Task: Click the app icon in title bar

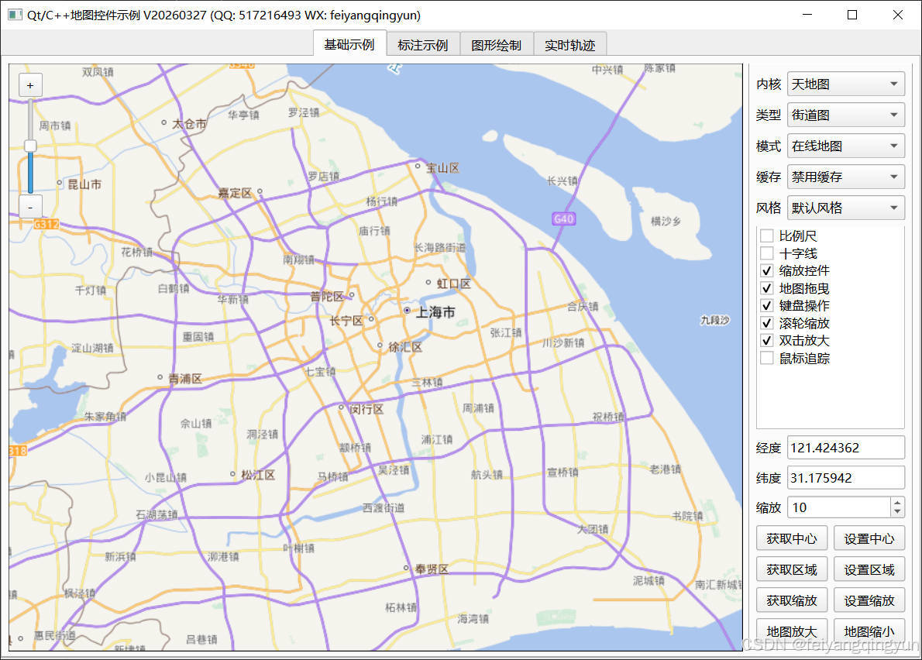Action: point(15,15)
